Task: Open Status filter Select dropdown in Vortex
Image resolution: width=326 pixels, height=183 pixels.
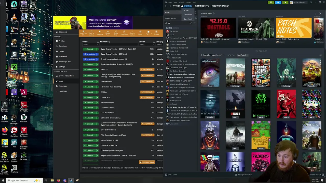Action: pyautogui.click(x=90, y=44)
